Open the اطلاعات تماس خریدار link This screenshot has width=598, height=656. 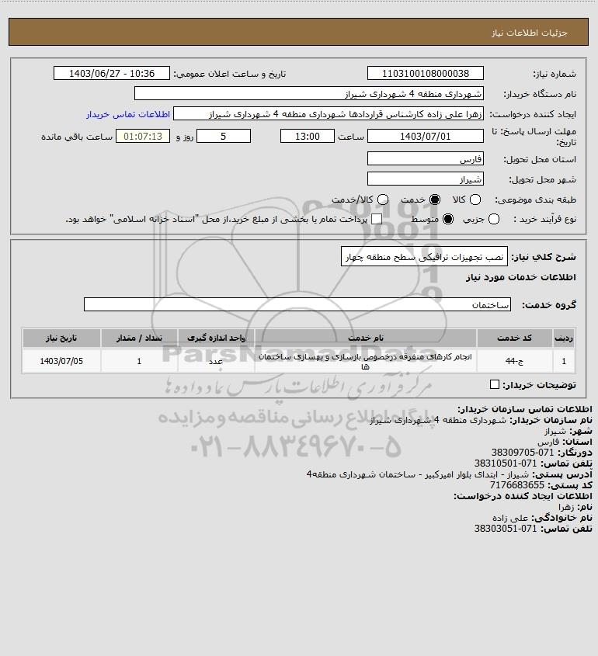coord(128,114)
